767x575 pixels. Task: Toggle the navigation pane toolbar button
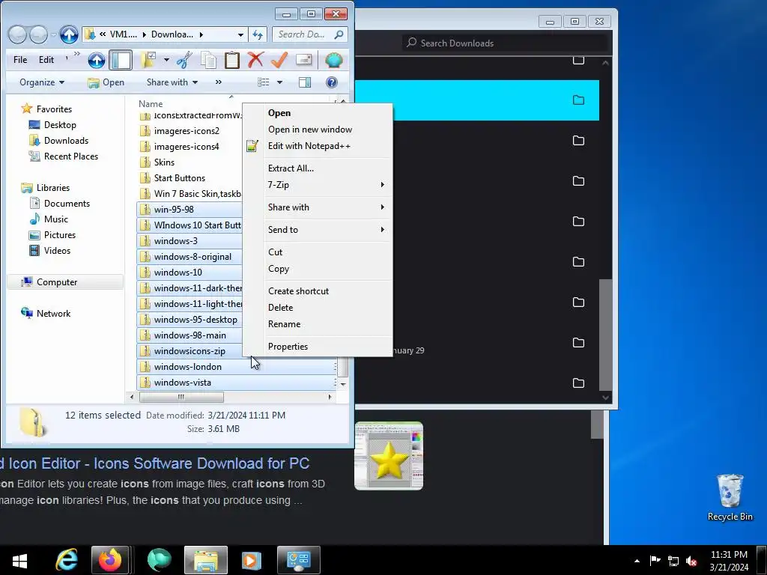tap(121, 60)
